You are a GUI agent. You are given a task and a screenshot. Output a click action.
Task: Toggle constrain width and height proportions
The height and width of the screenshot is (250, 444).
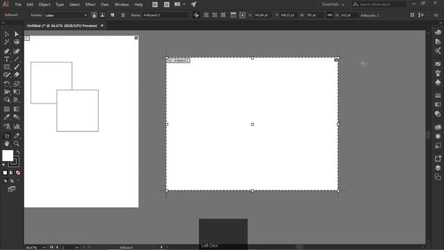[330, 15]
